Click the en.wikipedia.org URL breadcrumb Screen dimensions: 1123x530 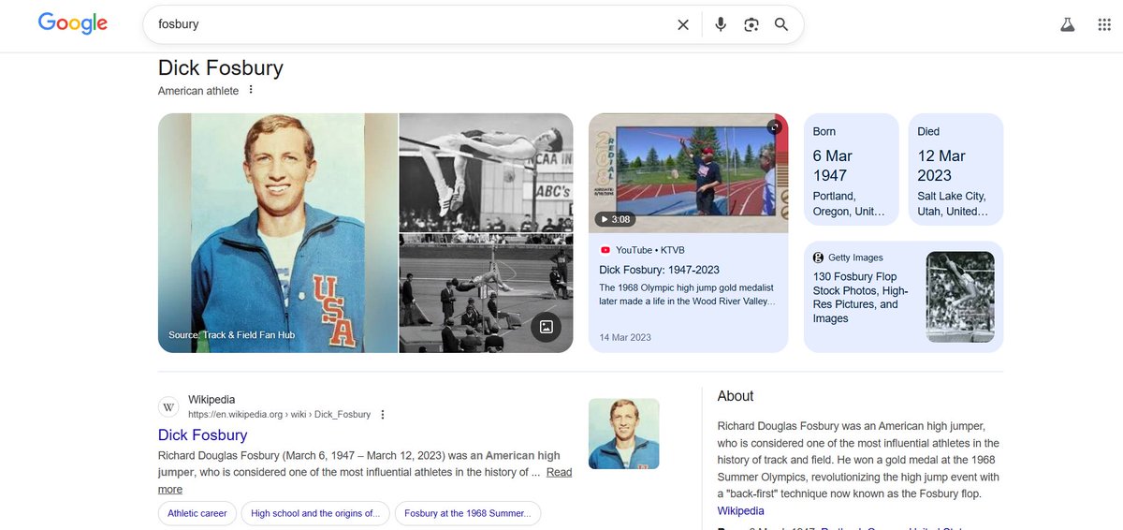point(279,415)
